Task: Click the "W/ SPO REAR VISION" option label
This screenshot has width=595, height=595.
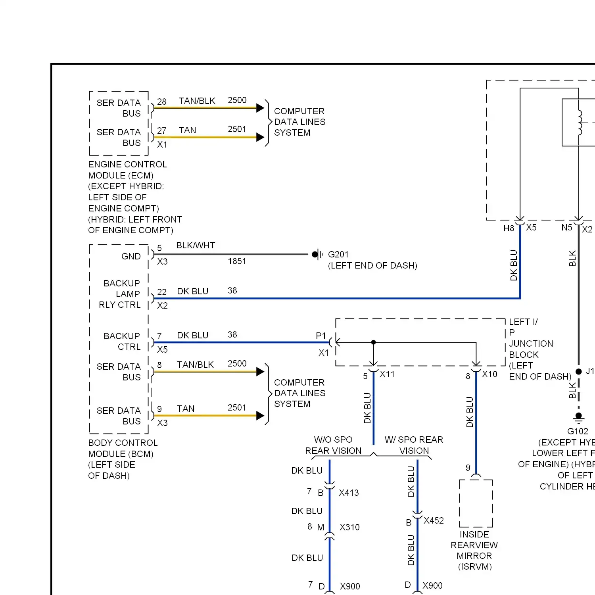Action: coord(414,445)
